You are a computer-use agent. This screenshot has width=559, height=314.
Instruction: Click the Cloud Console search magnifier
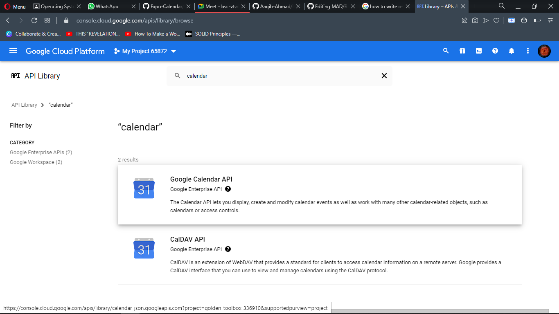coord(446,51)
